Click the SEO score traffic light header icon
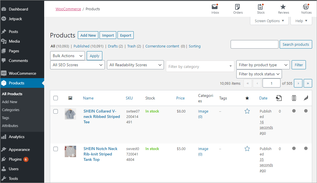The image size is (317, 183). (x=294, y=98)
